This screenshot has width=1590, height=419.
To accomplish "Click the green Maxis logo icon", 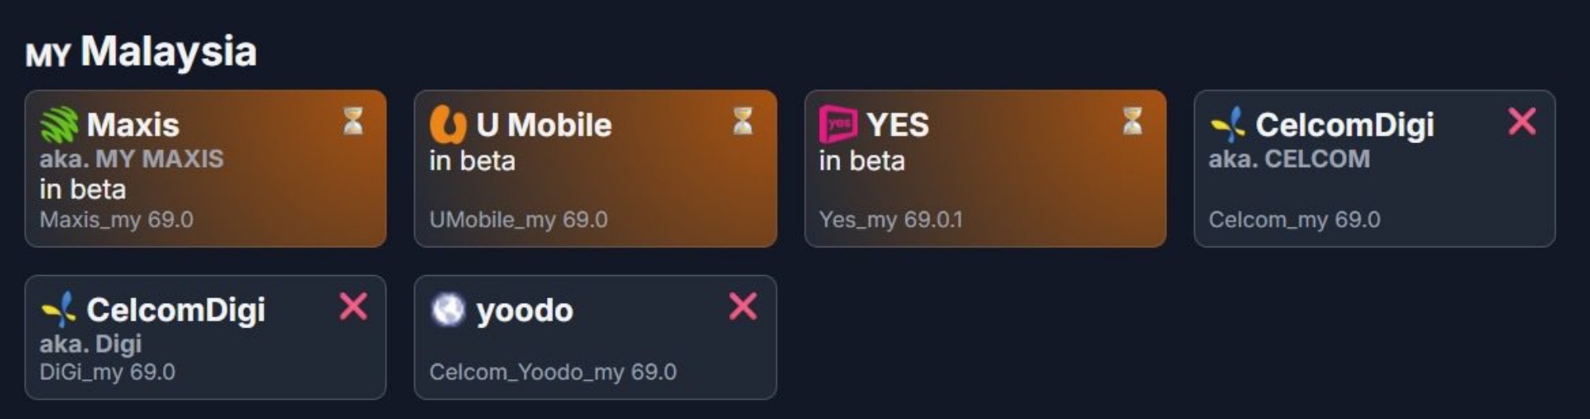I will coord(59,125).
